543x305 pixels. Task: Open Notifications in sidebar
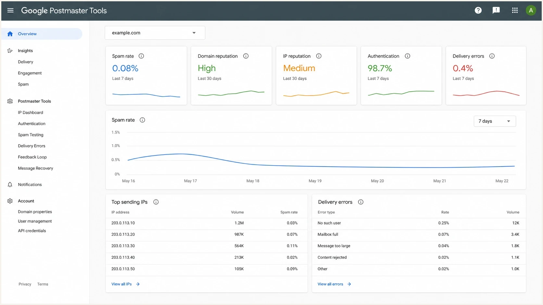point(30,184)
